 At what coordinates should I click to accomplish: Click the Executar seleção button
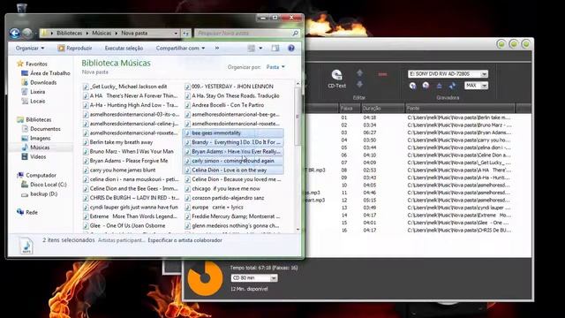pos(124,48)
